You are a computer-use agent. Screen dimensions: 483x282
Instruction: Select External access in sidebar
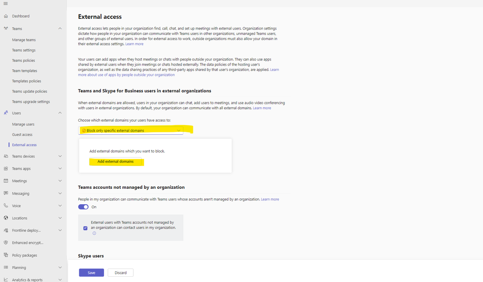point(24,145)
